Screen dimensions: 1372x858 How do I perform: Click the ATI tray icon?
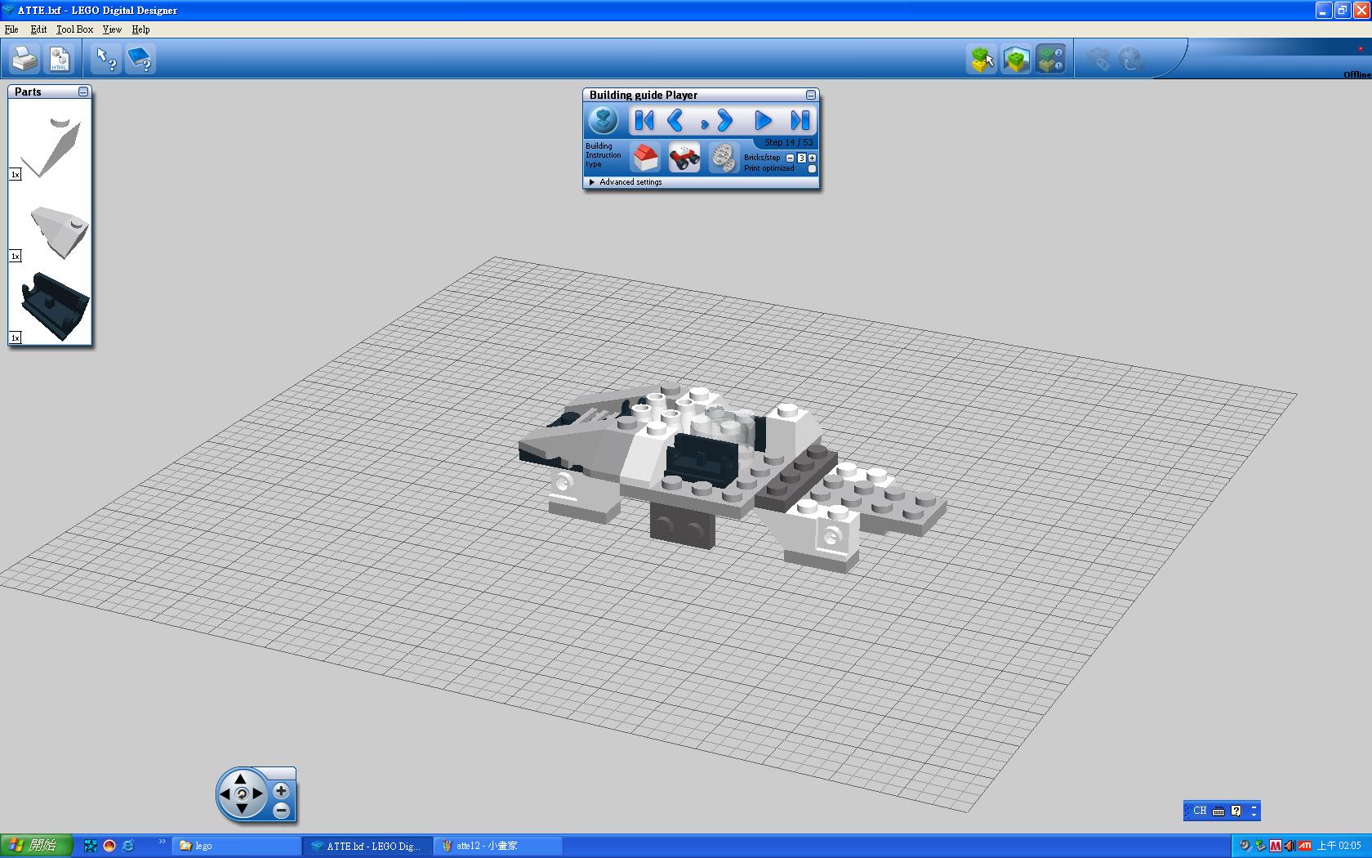[x=1305, y=846]
